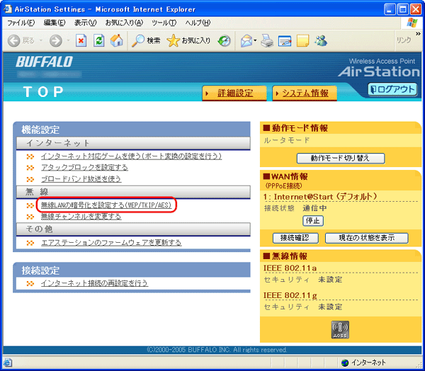The width and height of the screenshot is (425, 371).
Task: Click the Refresh page icon
Action: point(99,40)
